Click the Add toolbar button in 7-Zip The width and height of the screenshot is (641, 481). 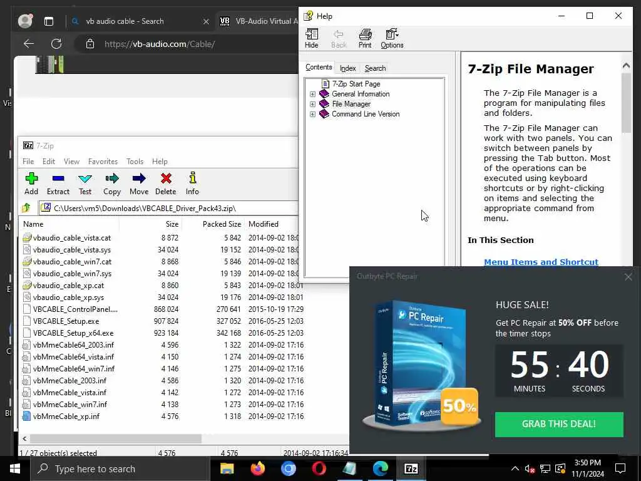click(31, 184)
